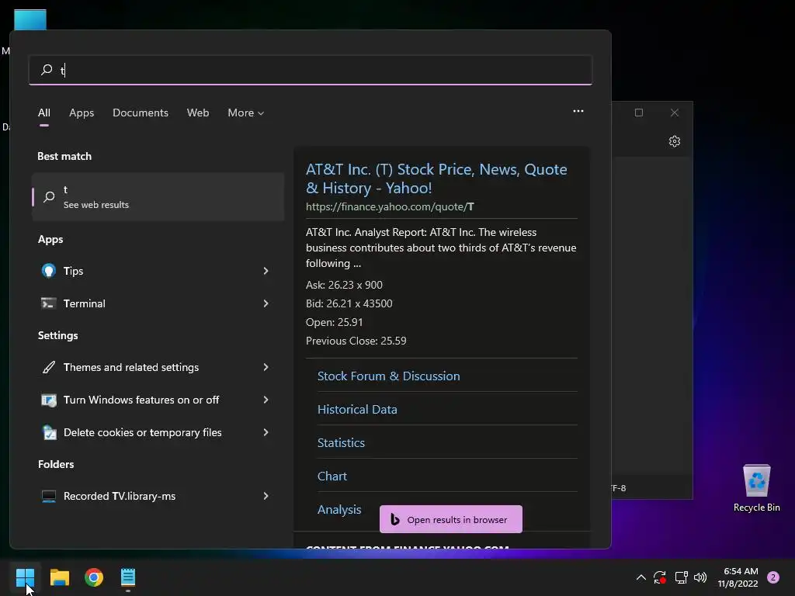Open the Statistics link
The width and height of the screenshot is (795, 596).
tap(341, 443)
